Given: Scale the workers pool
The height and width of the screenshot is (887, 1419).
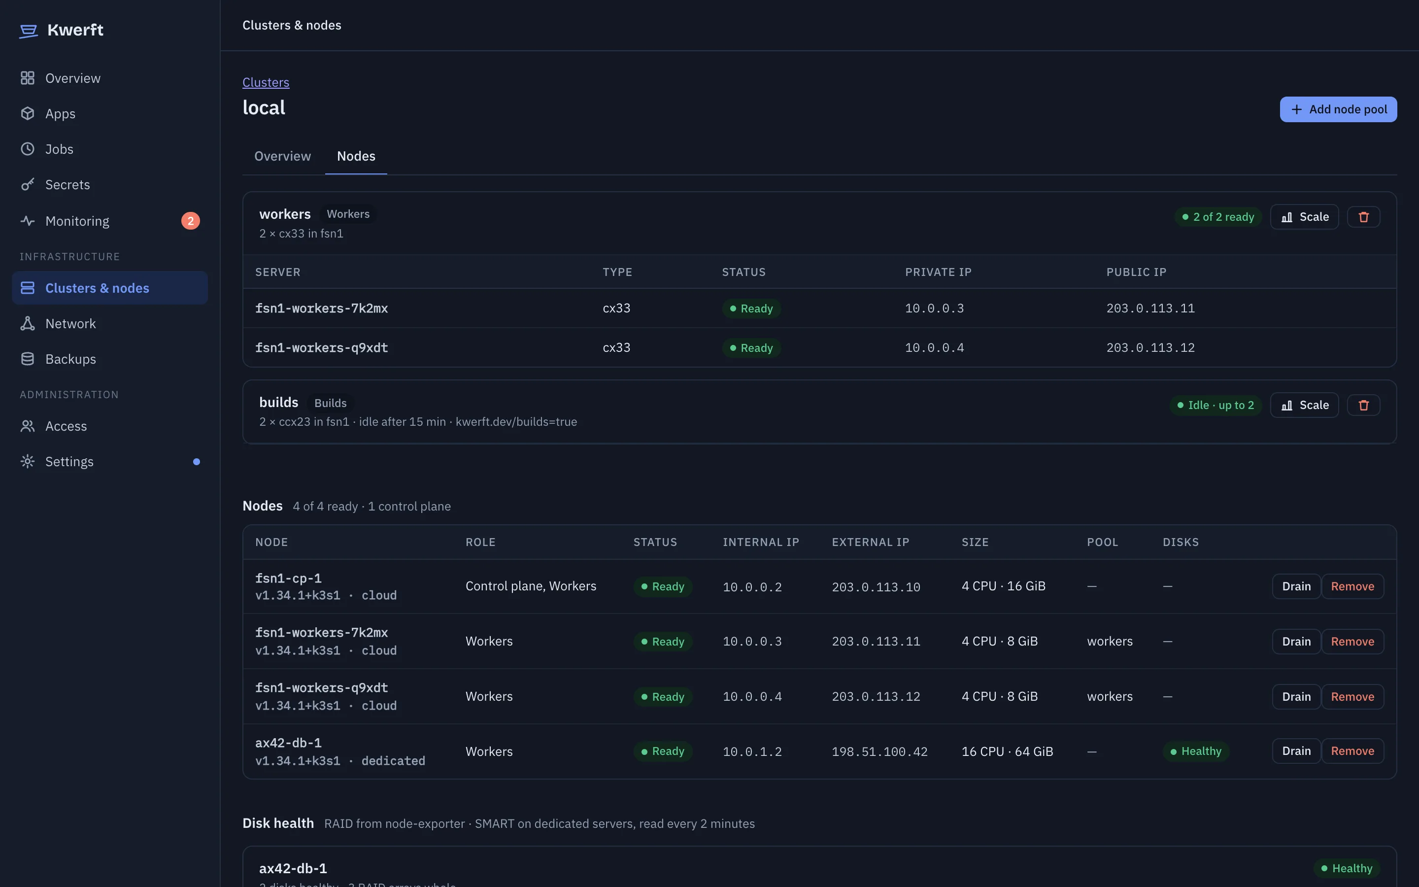Looking at the screenshot, I should click(1304, 217).
